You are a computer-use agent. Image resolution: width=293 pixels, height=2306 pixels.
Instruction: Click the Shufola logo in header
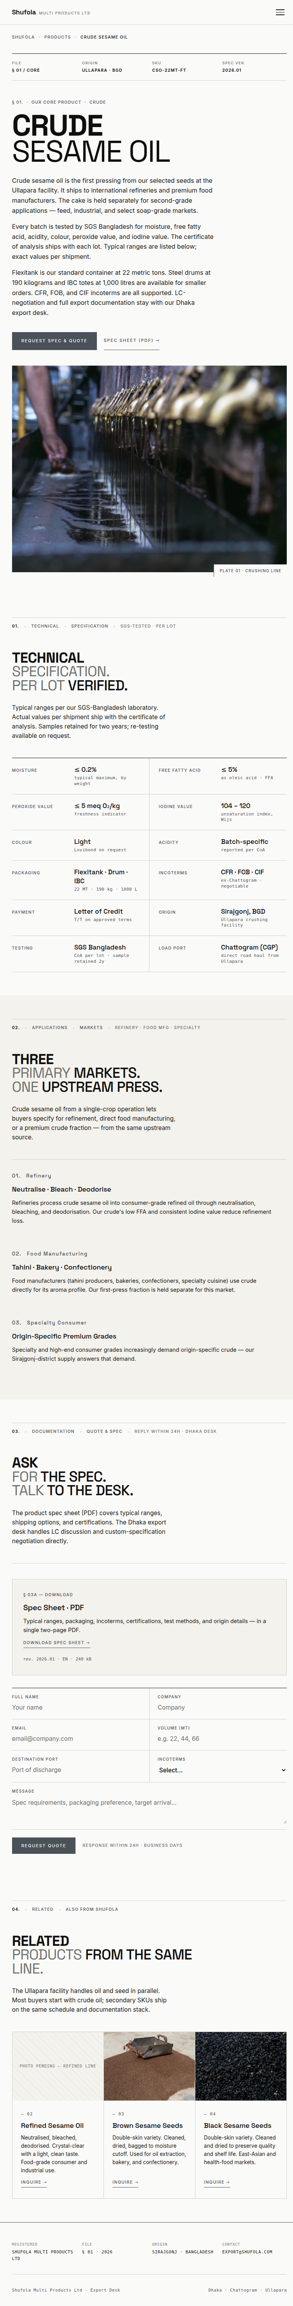(x=24, y=12)
